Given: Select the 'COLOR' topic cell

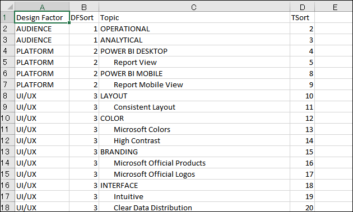Looking at the screenshot, I should (194, 118).
